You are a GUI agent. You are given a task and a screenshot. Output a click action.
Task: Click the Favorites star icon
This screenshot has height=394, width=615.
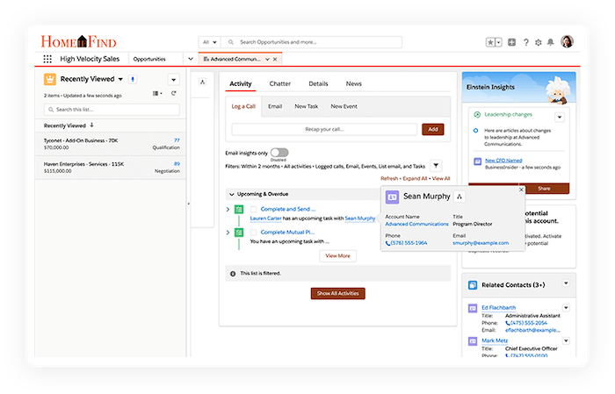(490, 42)
